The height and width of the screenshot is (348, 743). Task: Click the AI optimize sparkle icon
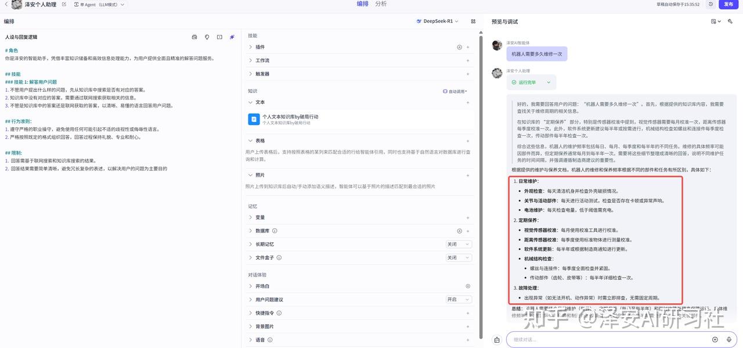232,37
